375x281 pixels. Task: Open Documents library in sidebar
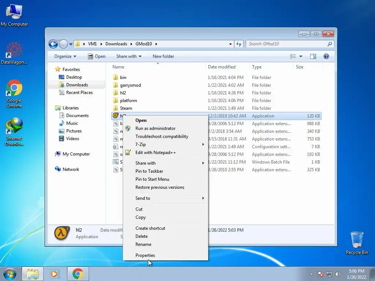tap(77, 116)
